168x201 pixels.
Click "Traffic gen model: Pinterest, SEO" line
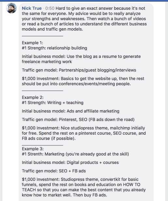pyautogui.click(x=78, y=120)
